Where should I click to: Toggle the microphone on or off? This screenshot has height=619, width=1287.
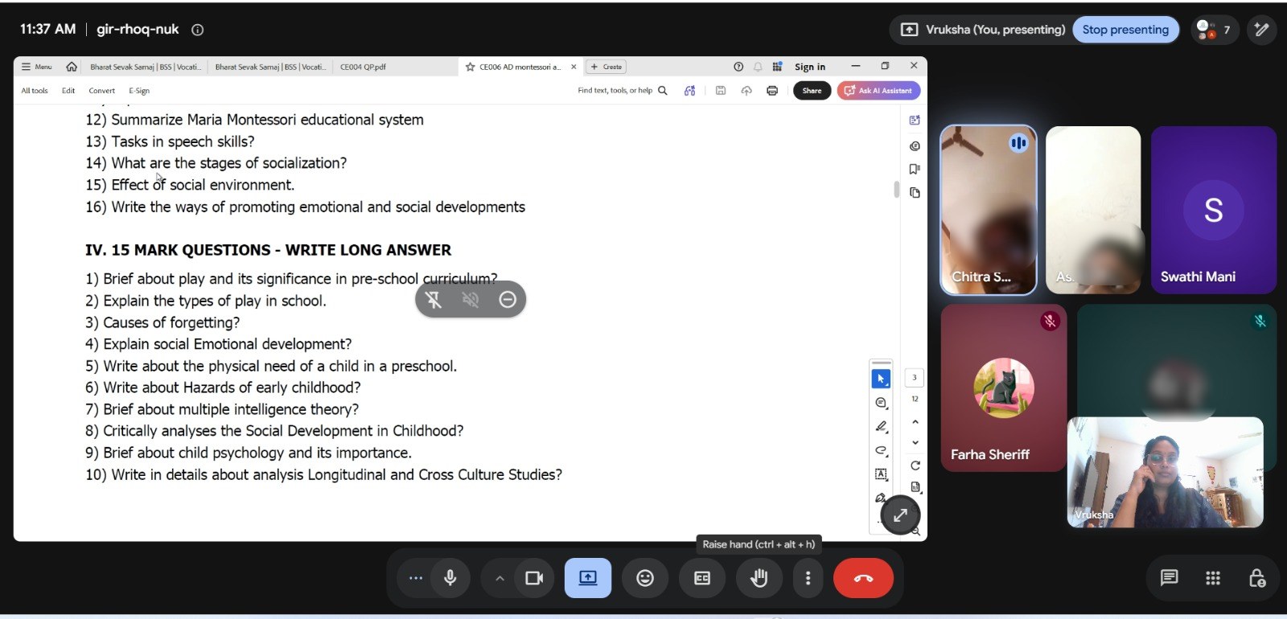tap(450, 578)
